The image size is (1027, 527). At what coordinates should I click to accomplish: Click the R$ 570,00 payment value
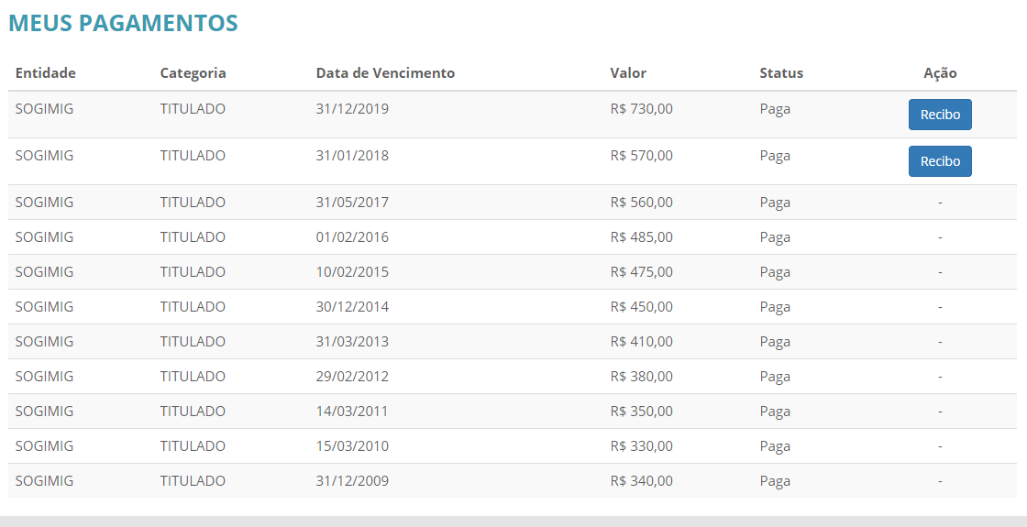[641, 156]
